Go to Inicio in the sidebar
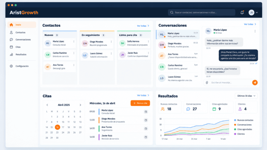The width and height of the screenshot is (267, 150). [22, 25]
